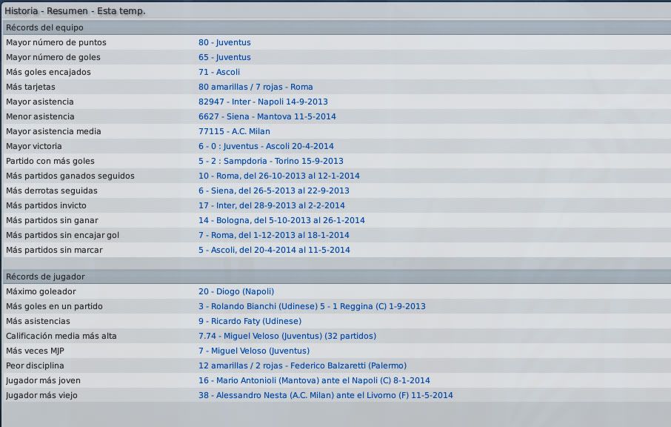Click the 'Menor asistencia' label
Screen dimensions: 671x427
[40, 116]
